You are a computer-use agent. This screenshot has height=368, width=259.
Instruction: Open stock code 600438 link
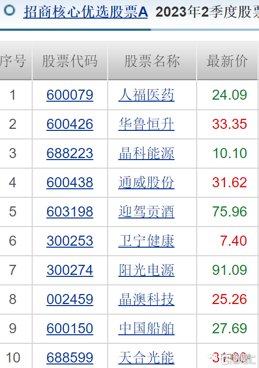click(70, 183)
